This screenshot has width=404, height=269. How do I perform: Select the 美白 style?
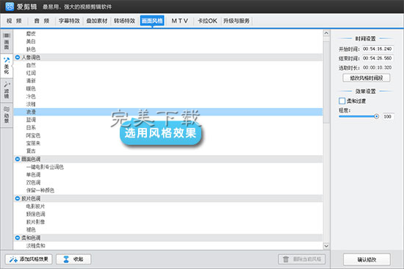point(31,41)
